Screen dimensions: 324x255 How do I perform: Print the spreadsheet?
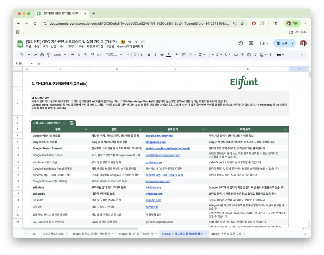(42, 55)
